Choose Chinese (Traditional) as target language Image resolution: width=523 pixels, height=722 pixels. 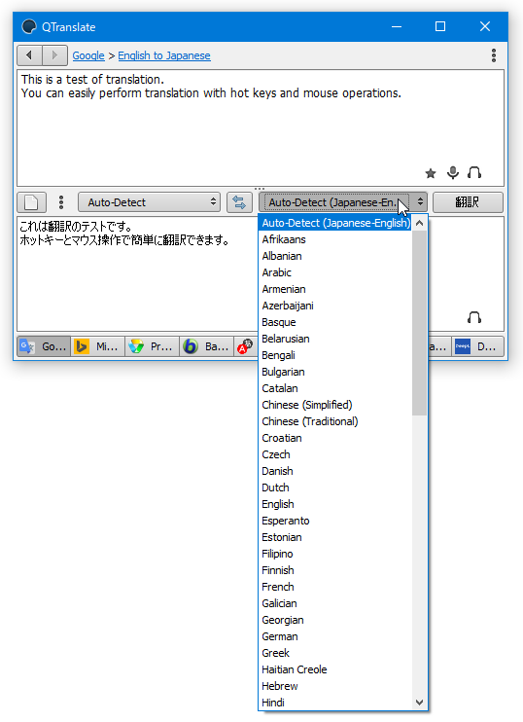pyautogui.click(x=334, y=421)
